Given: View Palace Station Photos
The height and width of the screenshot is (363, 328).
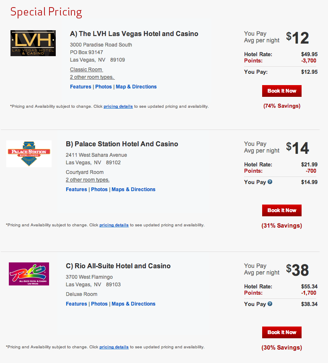Looking at the screenshot, I should [x=99, y=189].
